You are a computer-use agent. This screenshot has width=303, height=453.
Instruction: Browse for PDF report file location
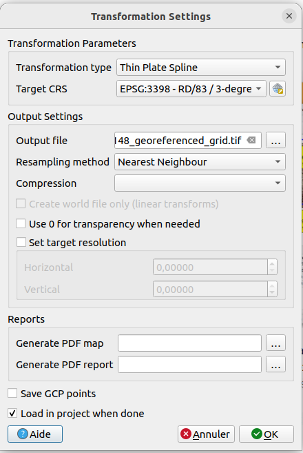[275, 364]
